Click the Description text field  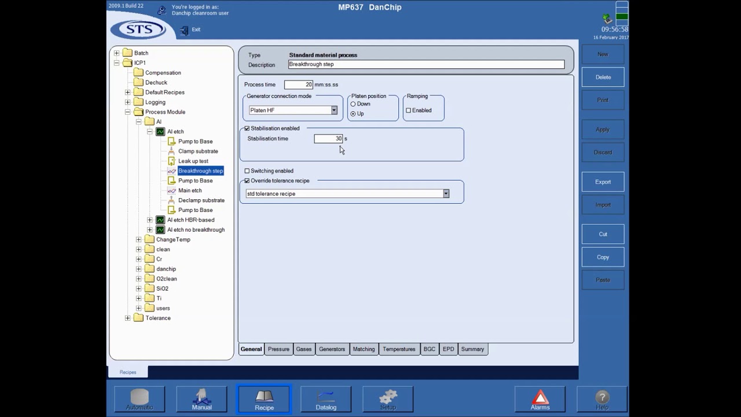coord(426,64)
